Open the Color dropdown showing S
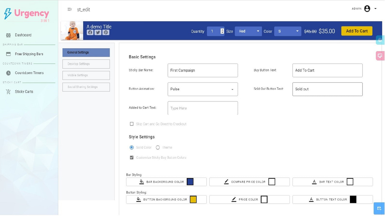The width and height of the screenshot is (385, 216). point(288,31)
